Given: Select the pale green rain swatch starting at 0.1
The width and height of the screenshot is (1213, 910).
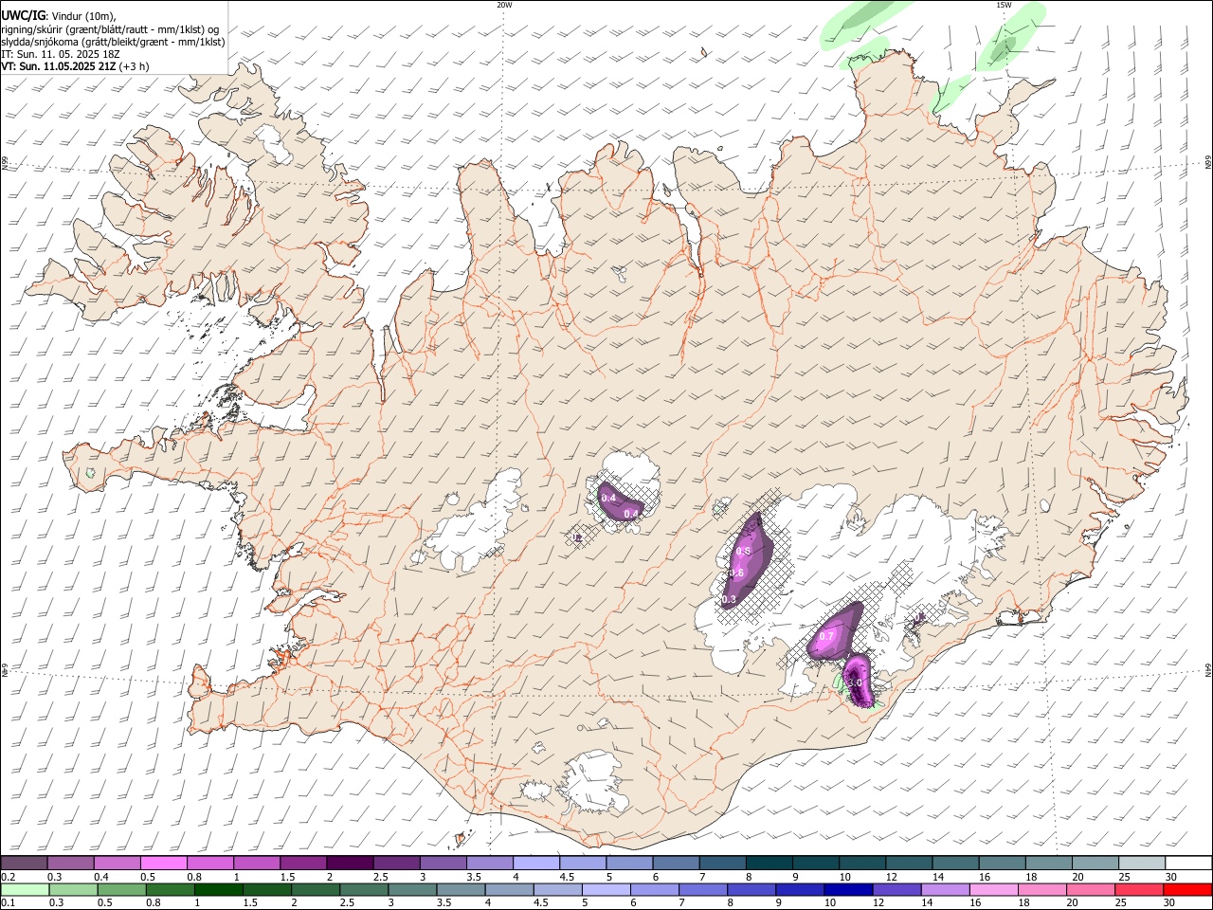Looking at the screenshot, I should tap(25, 889).
